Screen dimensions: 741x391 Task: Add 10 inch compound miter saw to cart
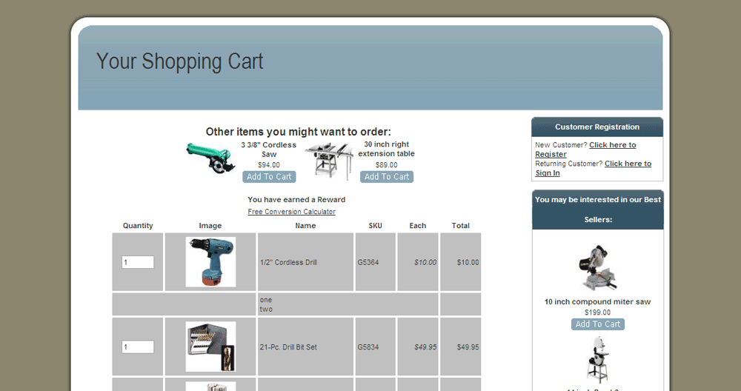(598, 324)
